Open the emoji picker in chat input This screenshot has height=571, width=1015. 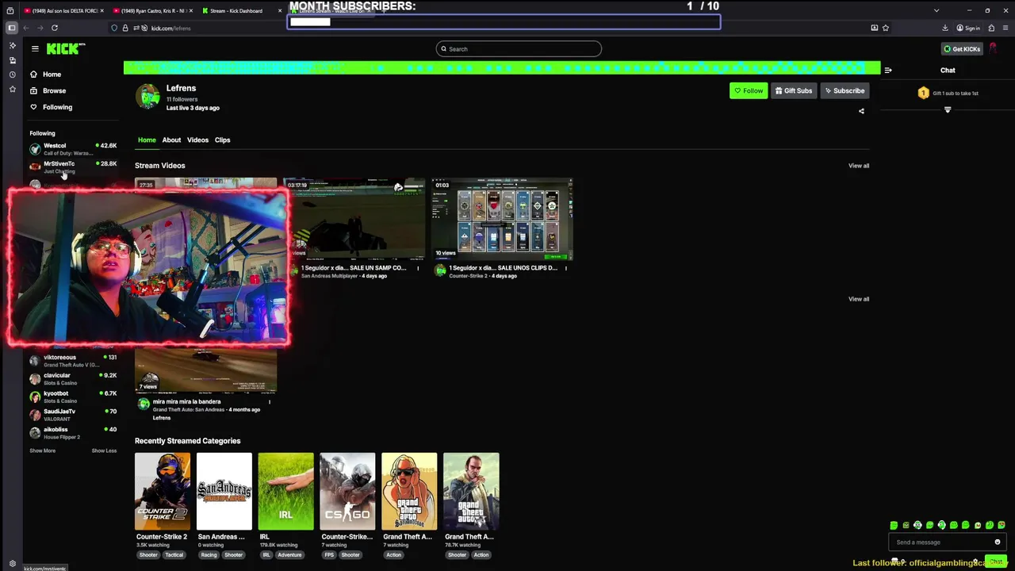[x=998, y=542]
